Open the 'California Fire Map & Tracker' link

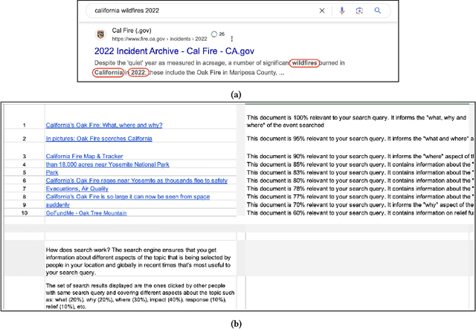[x=85, y=156]
